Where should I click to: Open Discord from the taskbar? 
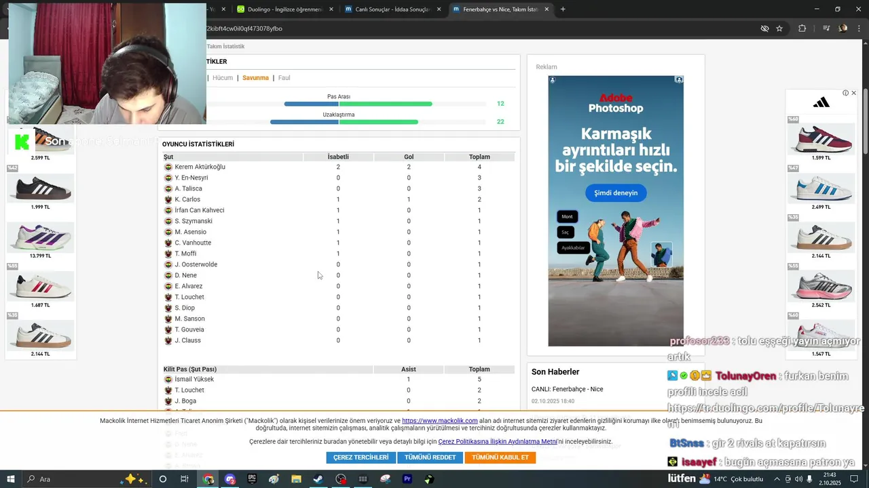pyautogui.click(x=230, y=479)
